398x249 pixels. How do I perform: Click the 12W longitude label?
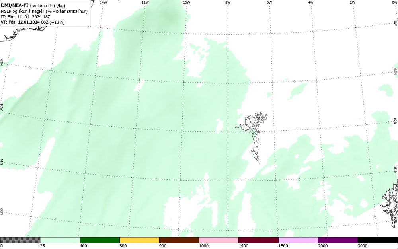(x=145, y=2)
